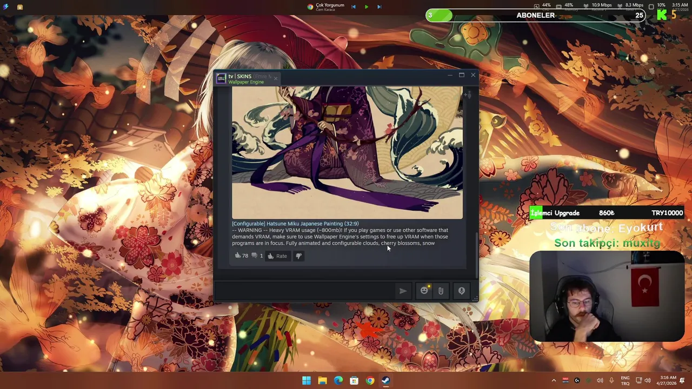
Task: Open Microsoft Store from the taskbar
Action: (354, 380)
